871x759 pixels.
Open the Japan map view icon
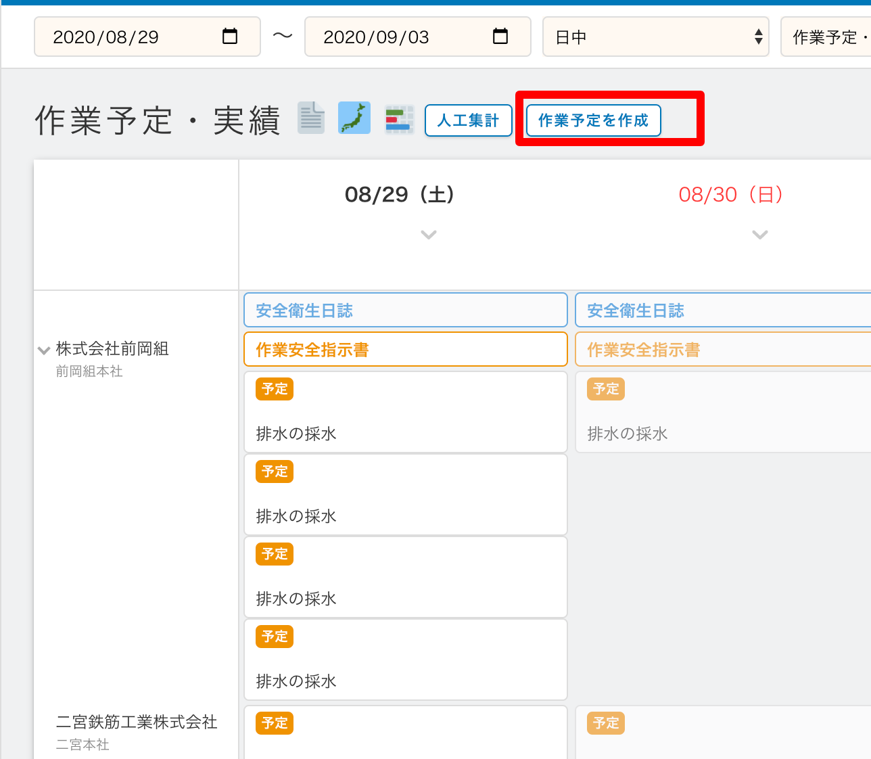[x=354, y=118]
